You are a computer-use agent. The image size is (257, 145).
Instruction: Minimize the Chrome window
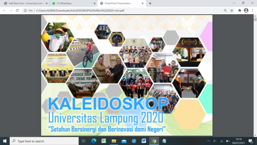pos(234,3)
